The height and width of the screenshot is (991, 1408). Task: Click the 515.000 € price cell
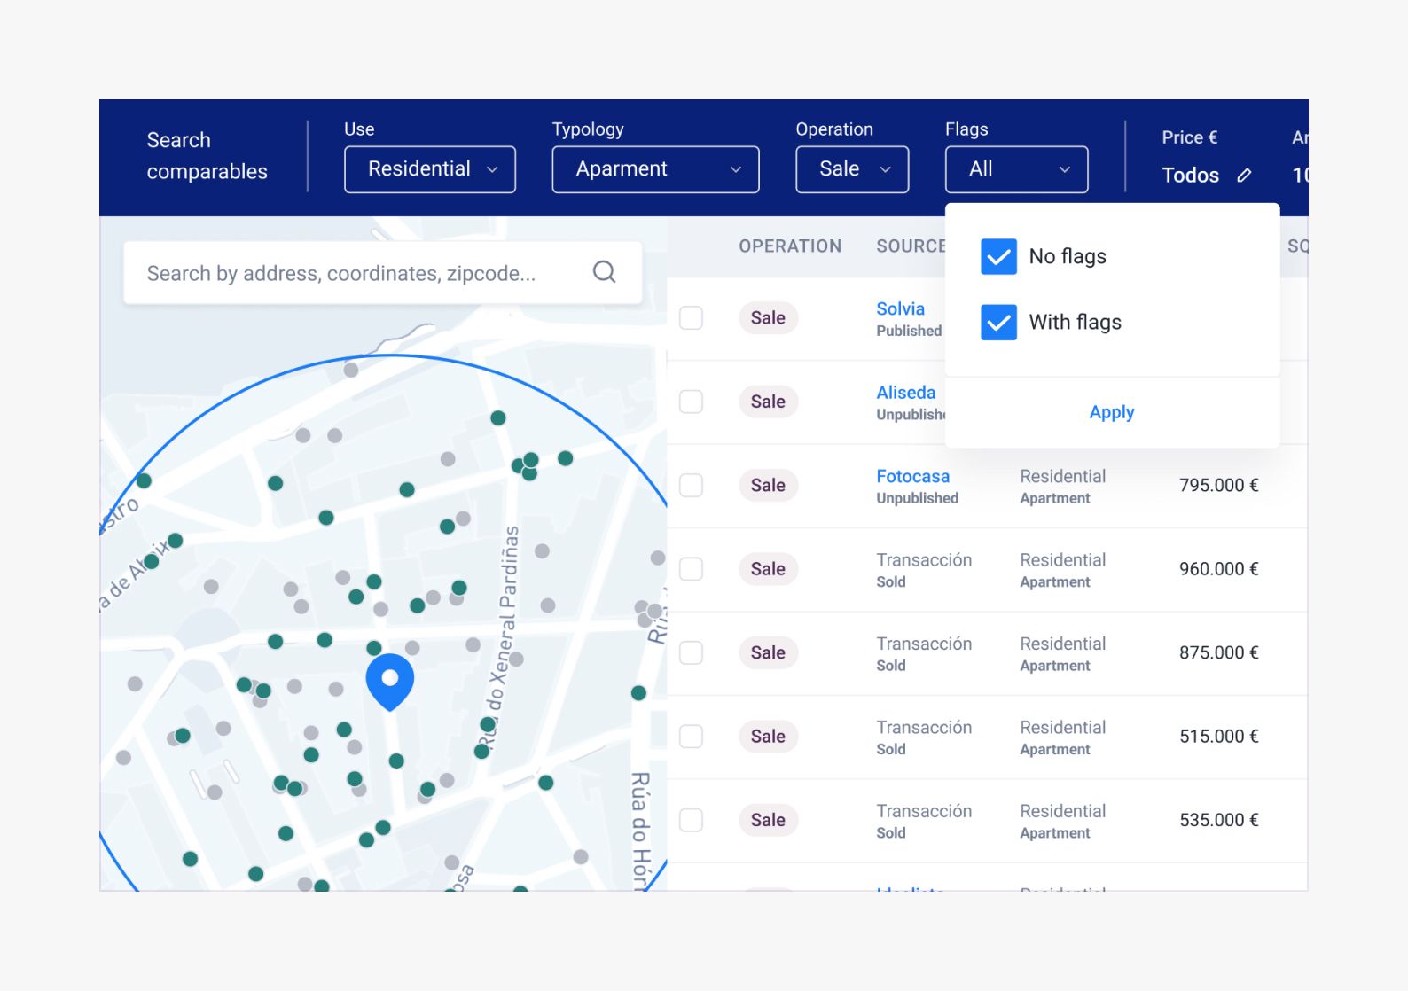1218,737
